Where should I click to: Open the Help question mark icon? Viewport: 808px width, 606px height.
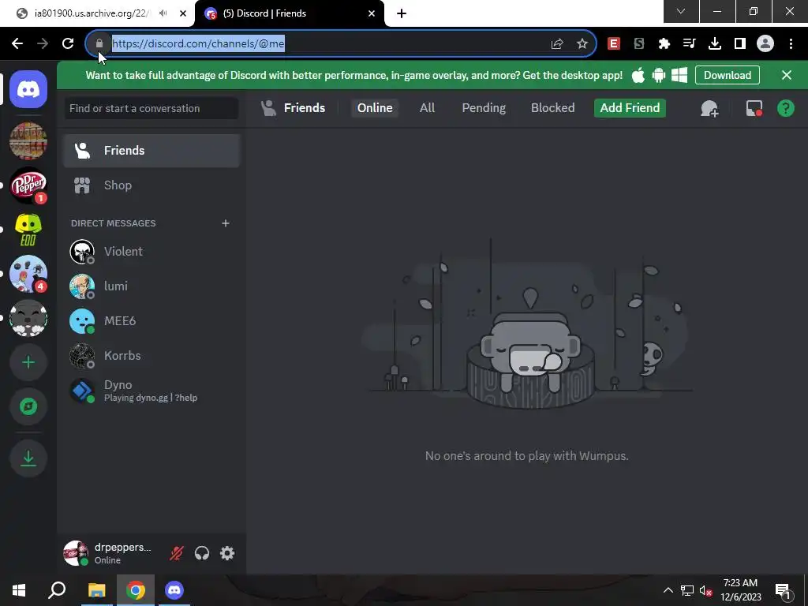point(785,108)
